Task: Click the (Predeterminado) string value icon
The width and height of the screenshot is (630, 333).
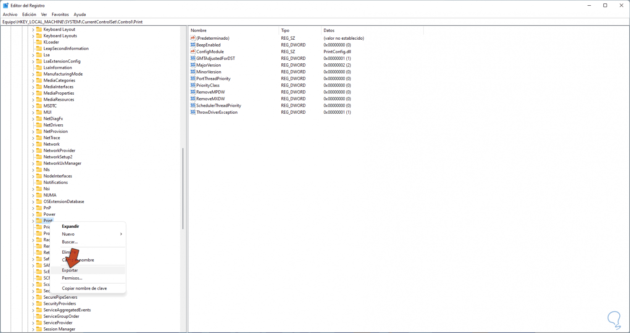Action: pyautogui.click(x=193, y=38)
